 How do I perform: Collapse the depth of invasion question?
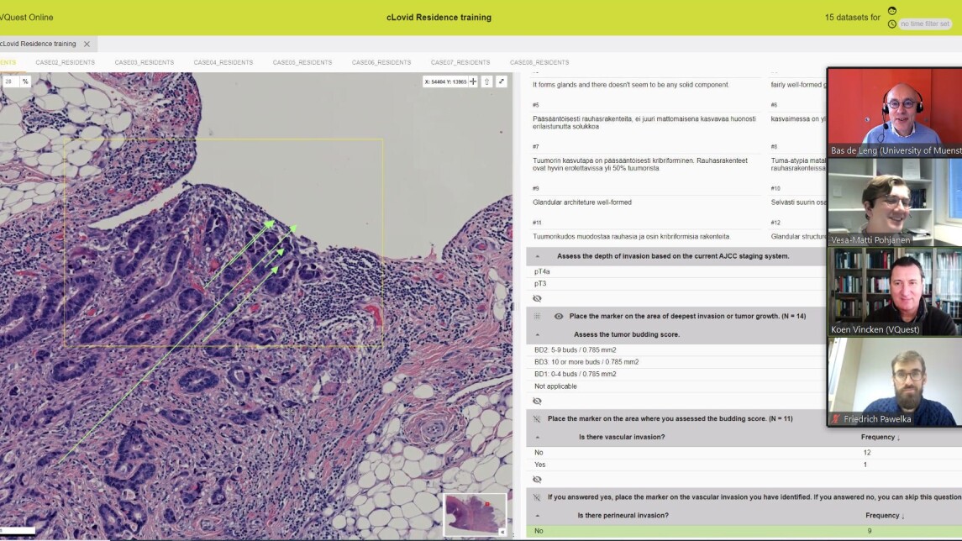tap(538, 256)
